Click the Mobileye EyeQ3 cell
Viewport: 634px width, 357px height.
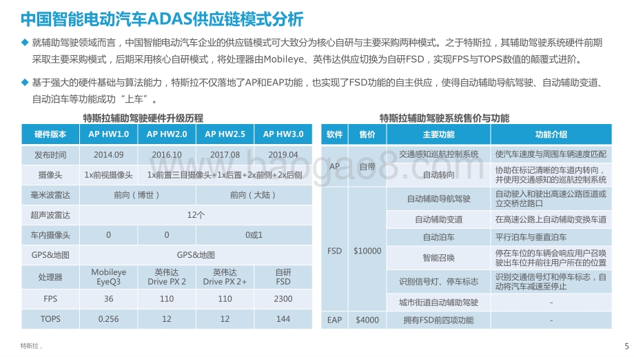(109, 277)
